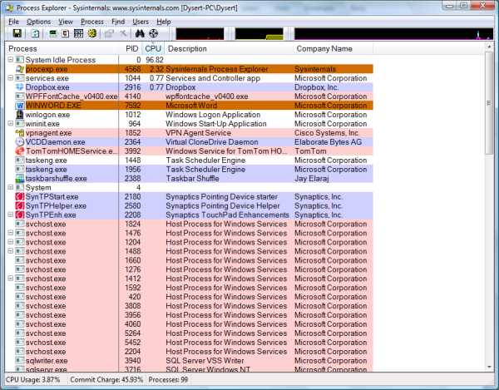This screenshot has height=390, width=499.
Task: Click the grayed-out Kill Process X icon
Action: pos(123,33)
